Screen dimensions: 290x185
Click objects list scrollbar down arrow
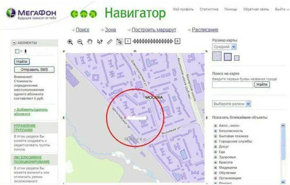point(283,182)
